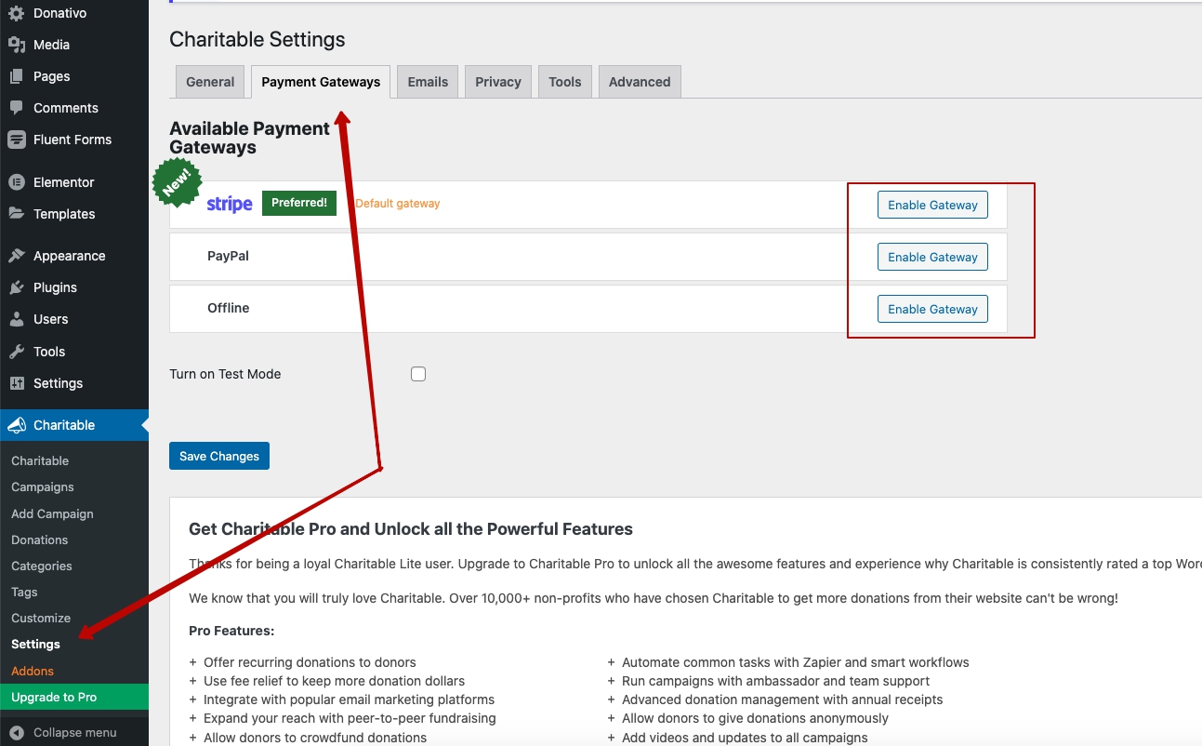Open Upgrade to Pro link

click(x=54, y=697)
